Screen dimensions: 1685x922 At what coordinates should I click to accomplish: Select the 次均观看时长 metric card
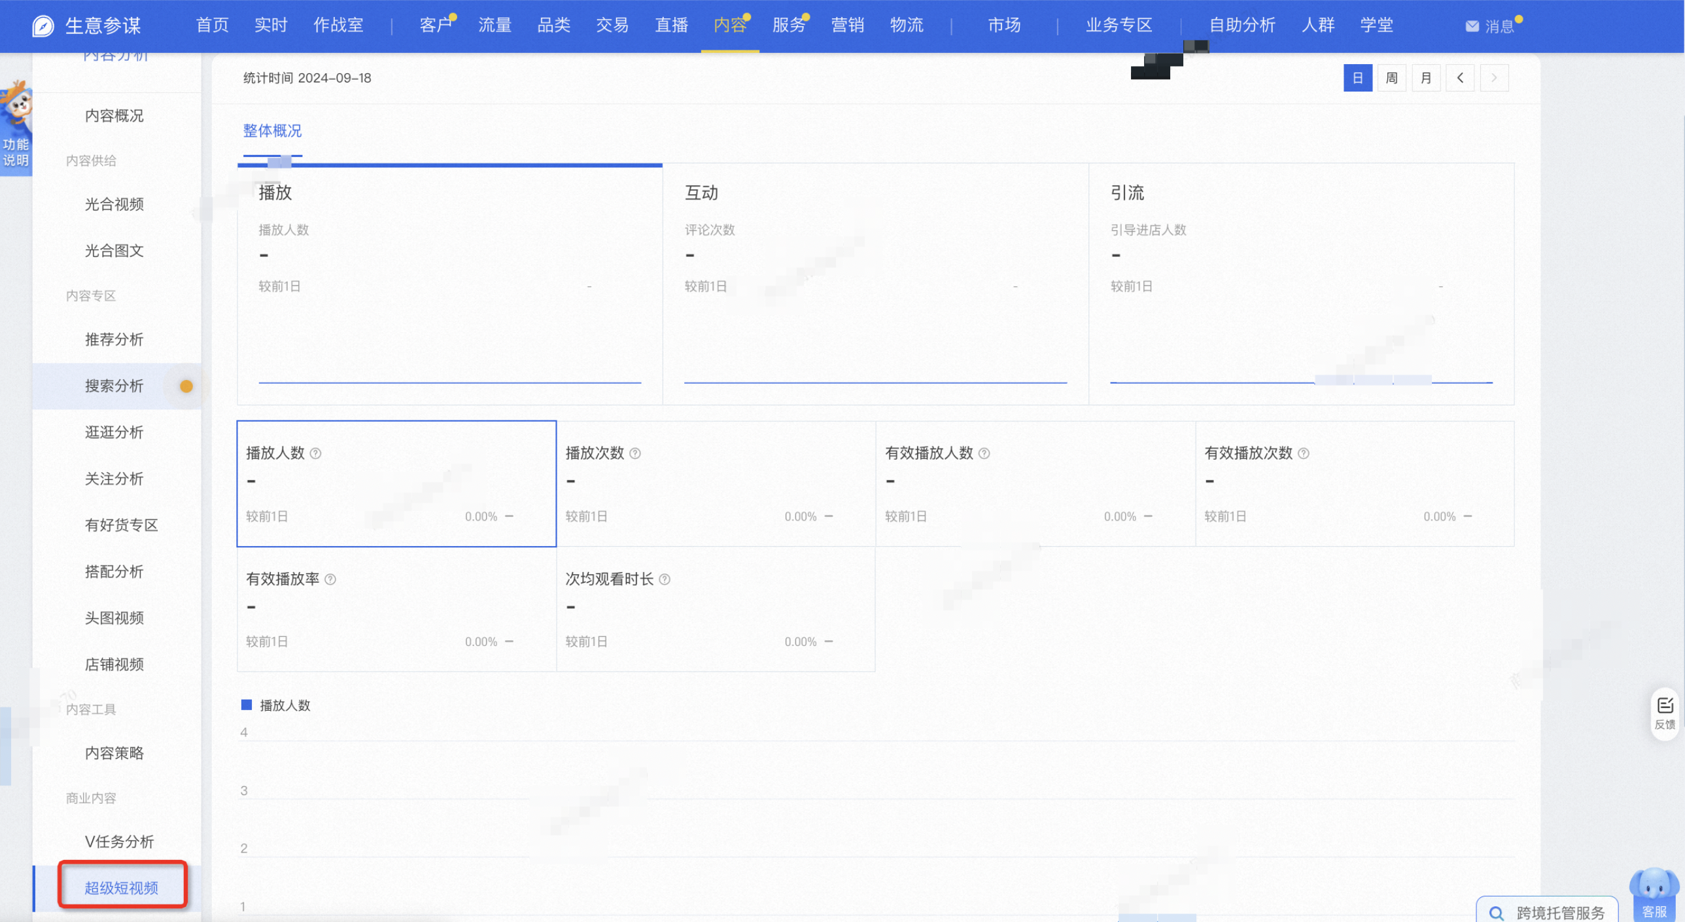click(x=716, y=609)
